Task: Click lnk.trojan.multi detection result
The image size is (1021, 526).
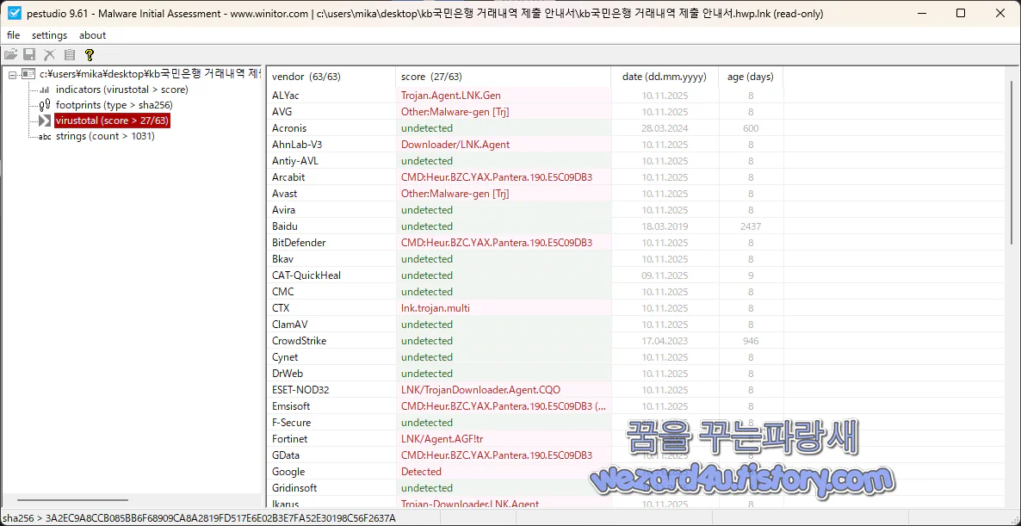Action: [x=436, y=308]
